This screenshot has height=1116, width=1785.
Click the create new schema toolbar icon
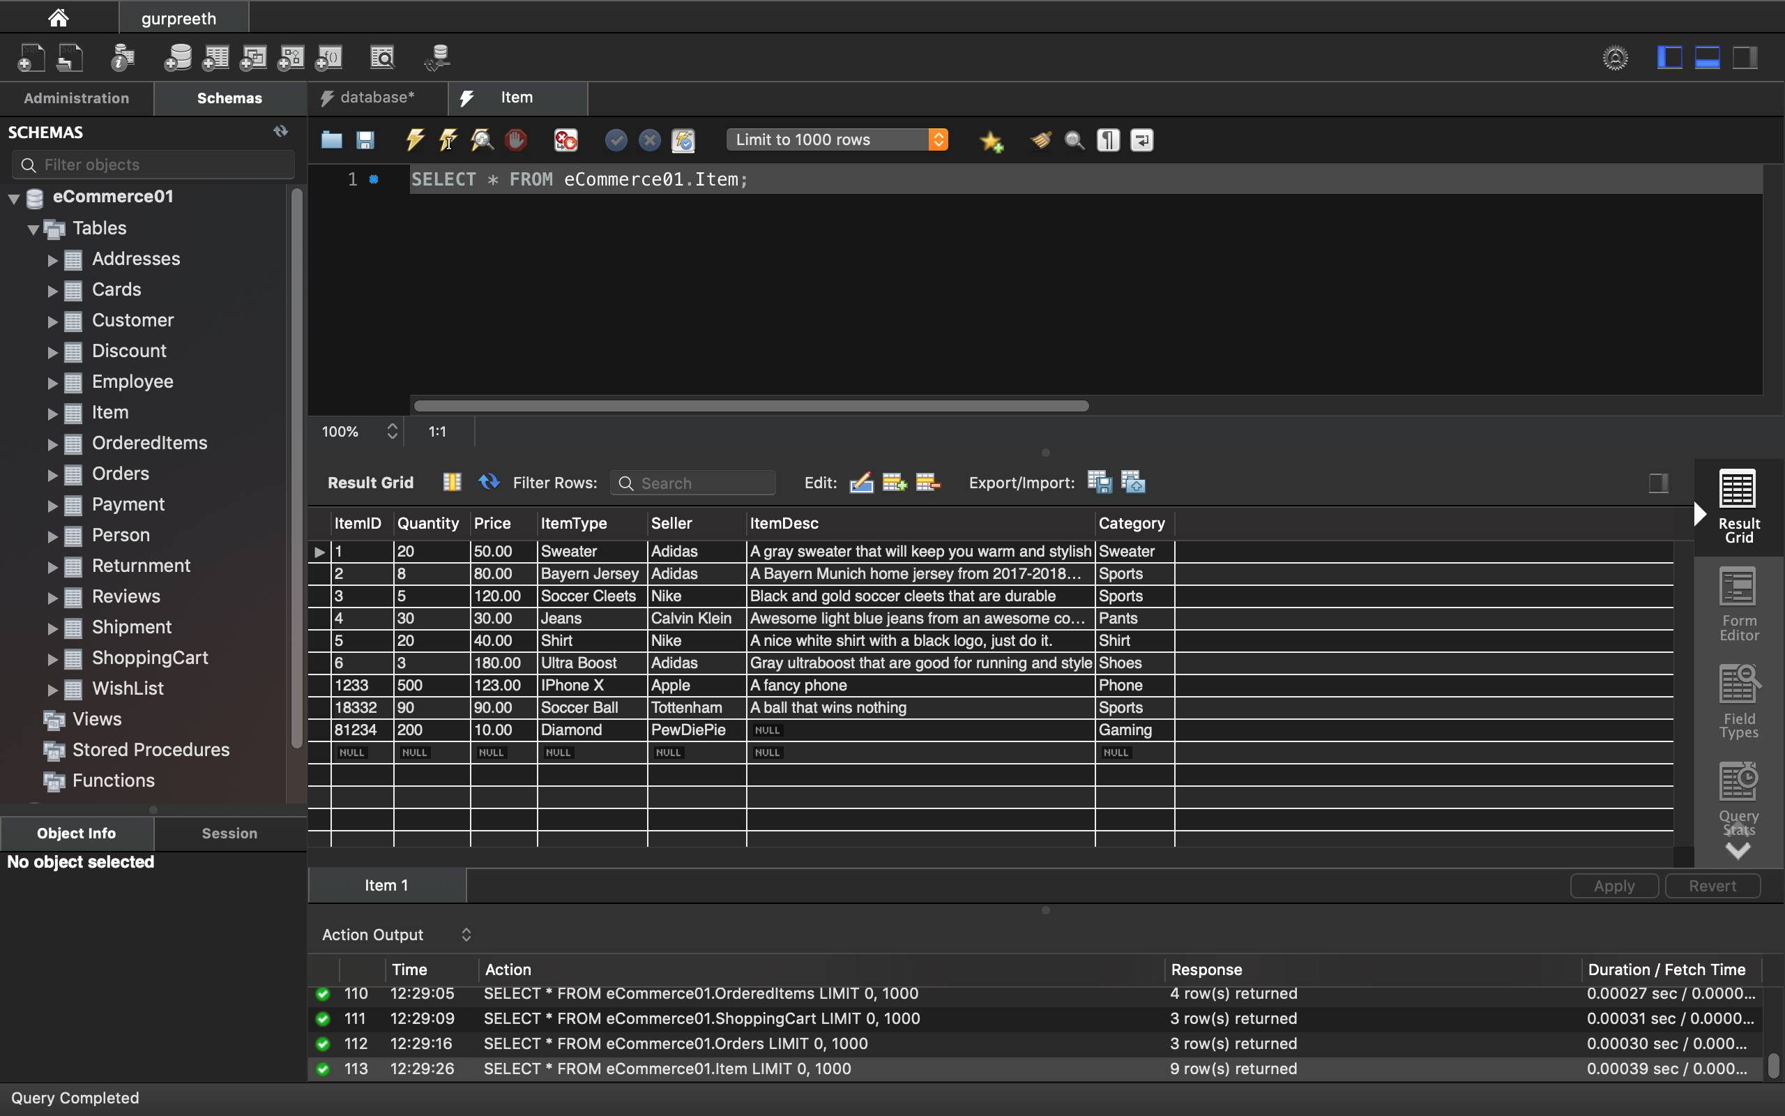click(x=177, y=58)
